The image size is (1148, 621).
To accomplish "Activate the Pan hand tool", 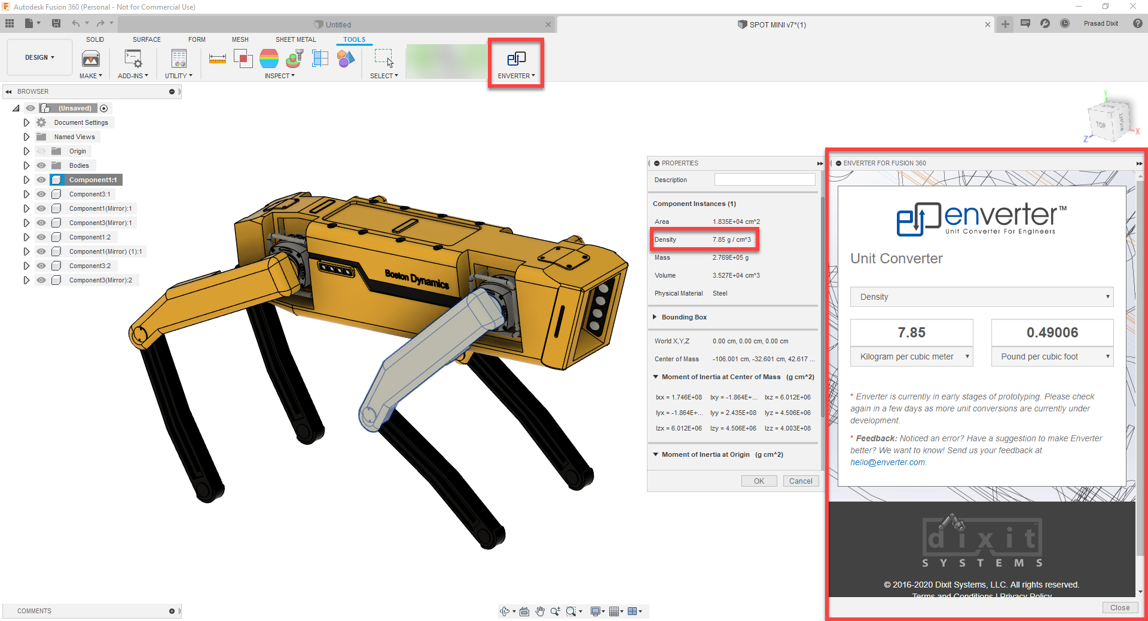I will [x=540, y=611].
